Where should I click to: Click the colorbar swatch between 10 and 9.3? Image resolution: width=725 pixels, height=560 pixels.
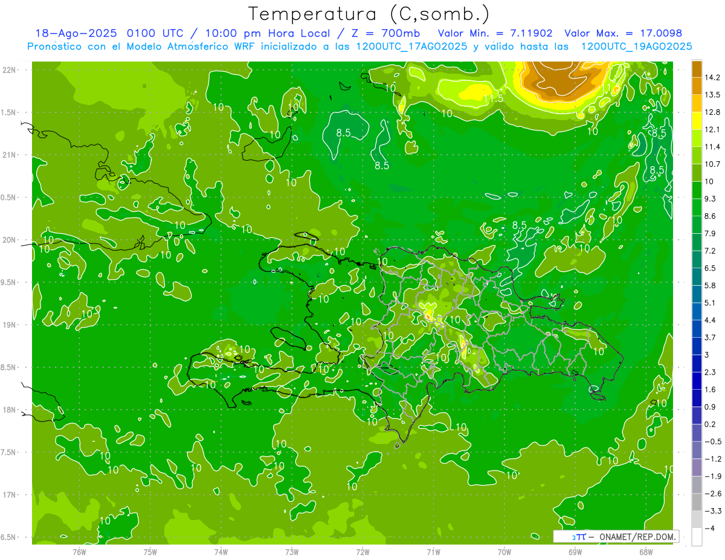pos(697,190)
